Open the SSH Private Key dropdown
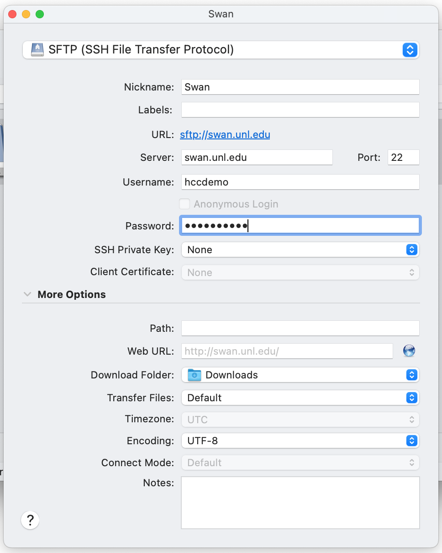The height and width of the screenshot is (553, 442). 300,250
